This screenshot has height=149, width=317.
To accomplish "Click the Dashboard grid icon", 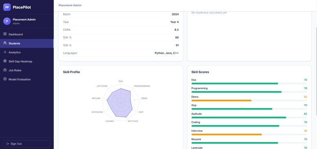I will click(5, 34).
